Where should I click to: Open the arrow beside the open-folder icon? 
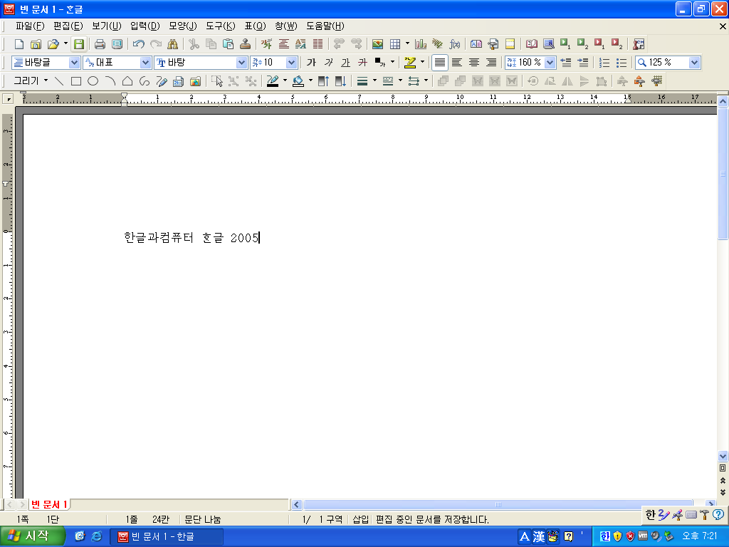click(x=65, y=44)
